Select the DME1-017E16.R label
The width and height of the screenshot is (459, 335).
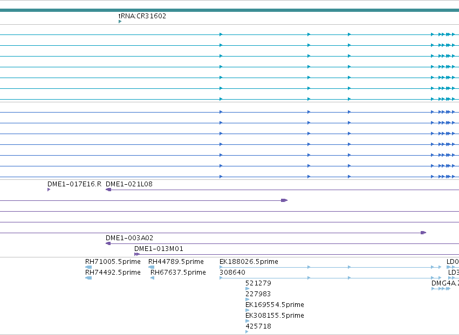(x=74, y=184)
